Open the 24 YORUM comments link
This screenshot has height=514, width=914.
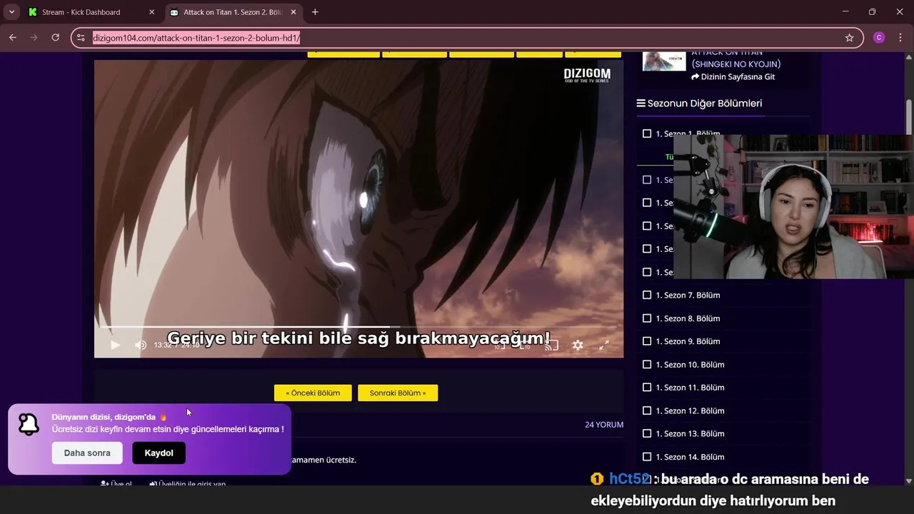(604, 425)
